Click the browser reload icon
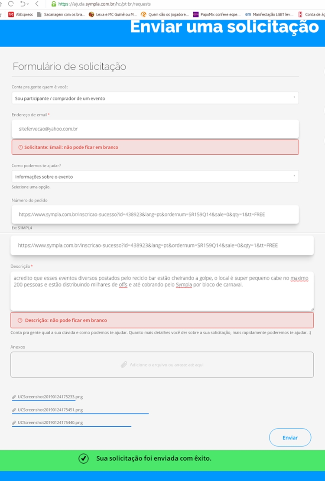The height and width of the screenshot is (481, 325). click(x=11, y=3)
